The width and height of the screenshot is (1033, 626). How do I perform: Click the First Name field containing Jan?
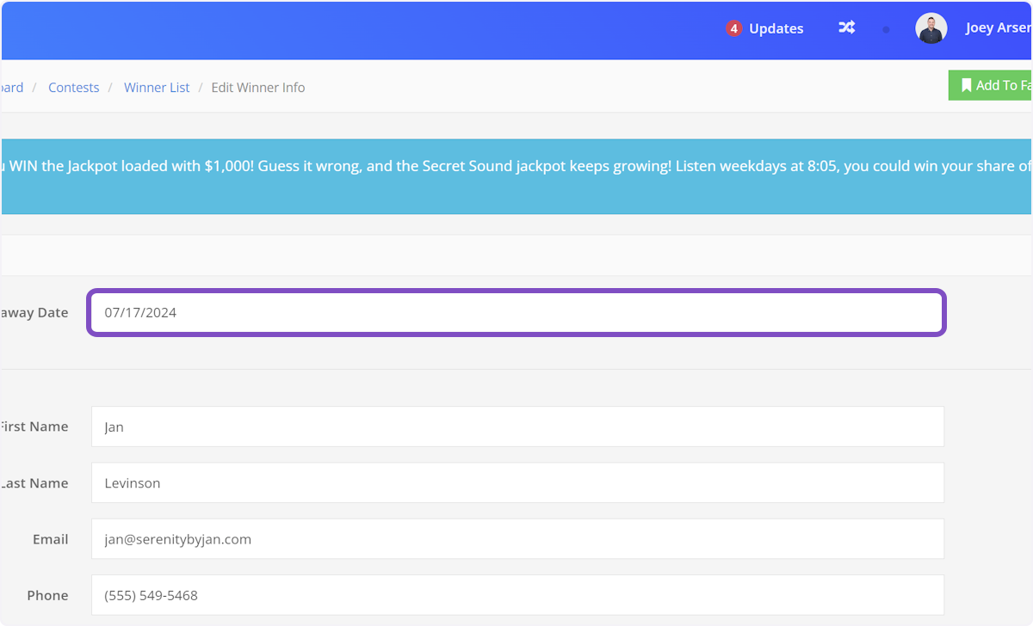516,426
